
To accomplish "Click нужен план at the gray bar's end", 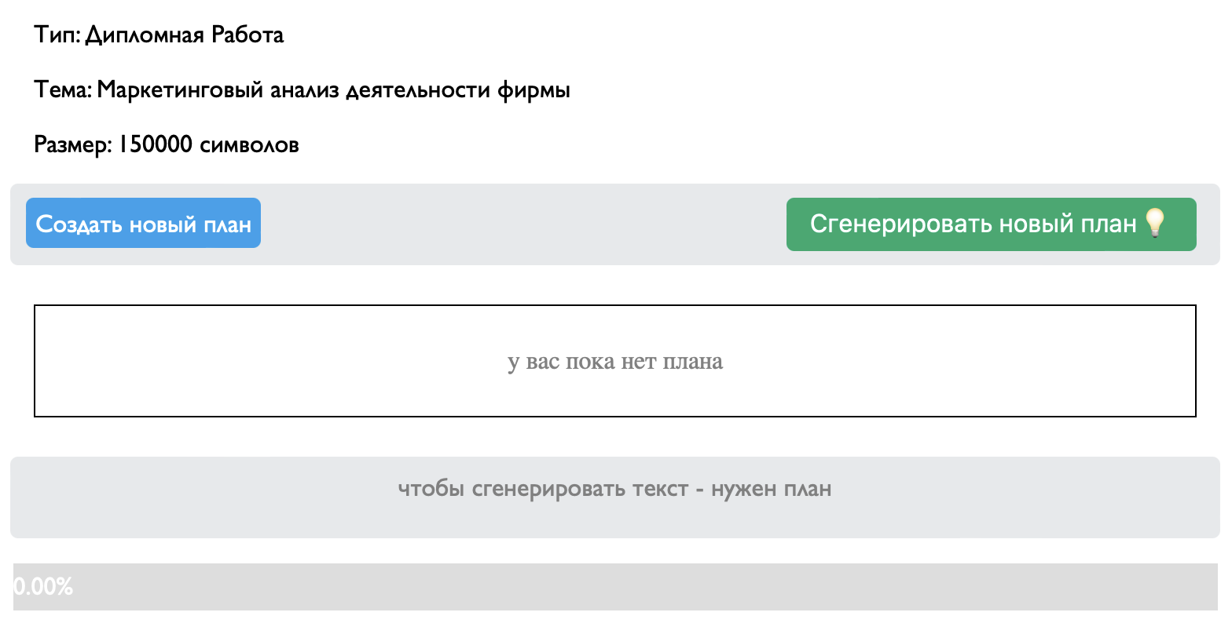I will 772,489.
